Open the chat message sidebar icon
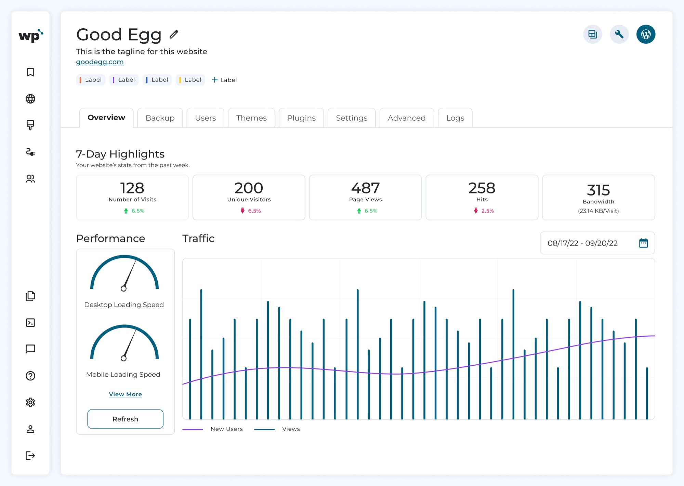Viewport: 684px width, 486px height. pyautogui.click(x=30, y=349)
